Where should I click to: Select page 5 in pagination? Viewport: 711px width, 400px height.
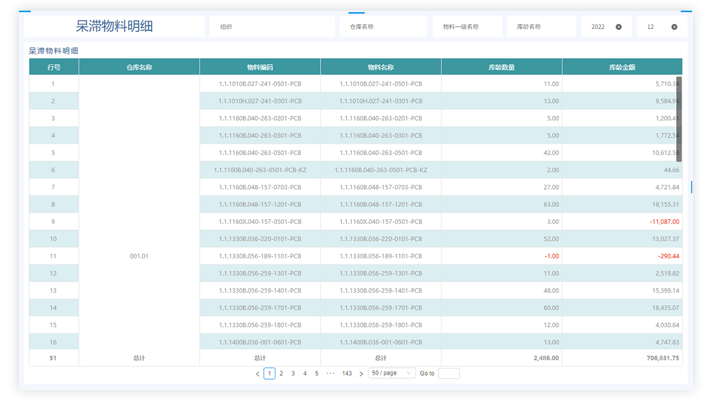(317, 373)
